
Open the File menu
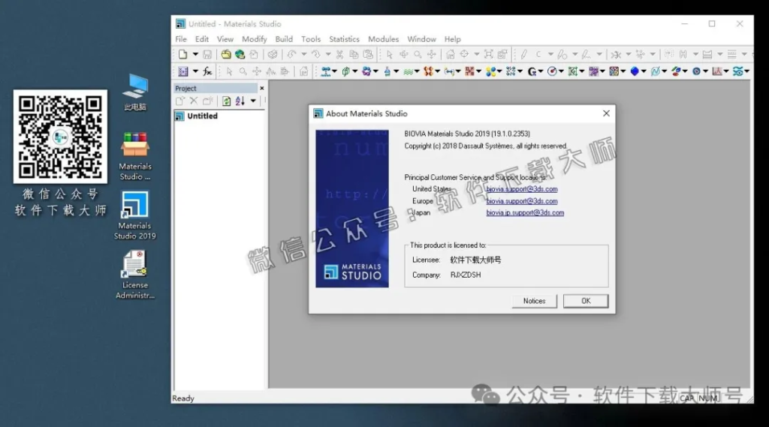coord(181,39)
